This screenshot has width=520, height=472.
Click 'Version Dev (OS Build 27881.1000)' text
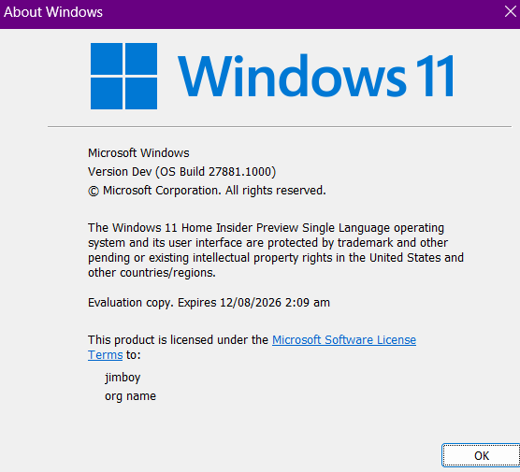coord(181,172)
